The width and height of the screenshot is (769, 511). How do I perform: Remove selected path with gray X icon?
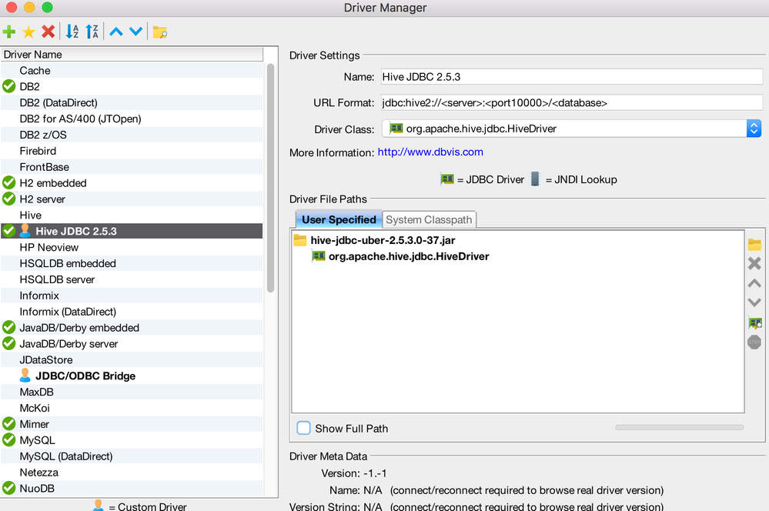[x=754, y=264]
